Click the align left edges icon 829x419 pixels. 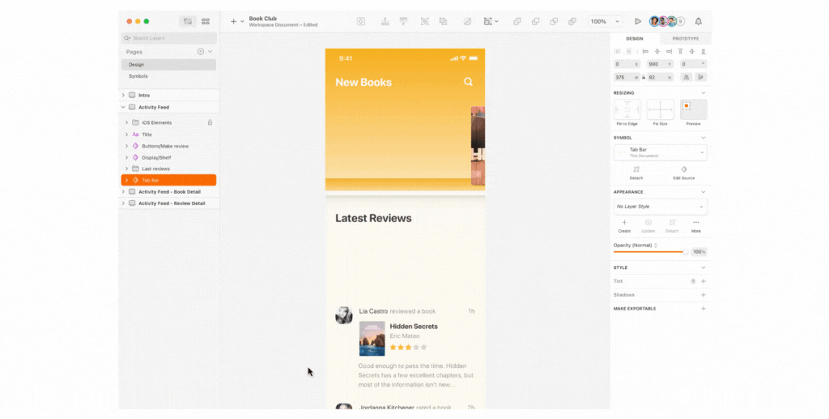(x=645, y=51)
